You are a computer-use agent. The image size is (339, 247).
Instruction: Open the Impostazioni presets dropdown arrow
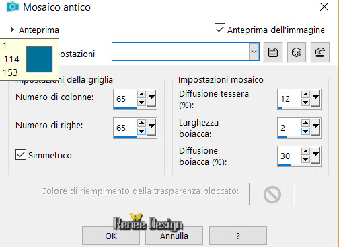pyautogui.click(x=254, y=52)
